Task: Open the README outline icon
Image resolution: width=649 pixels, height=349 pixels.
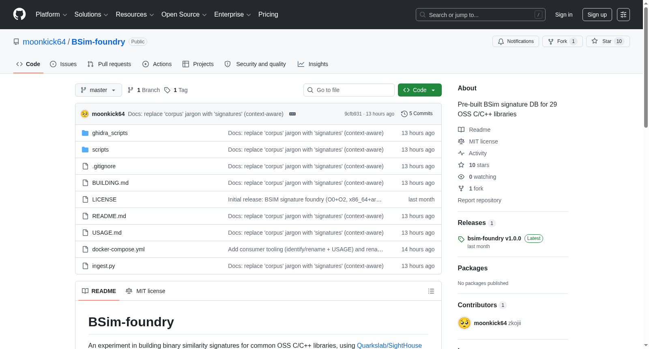Action: [431, 291]
